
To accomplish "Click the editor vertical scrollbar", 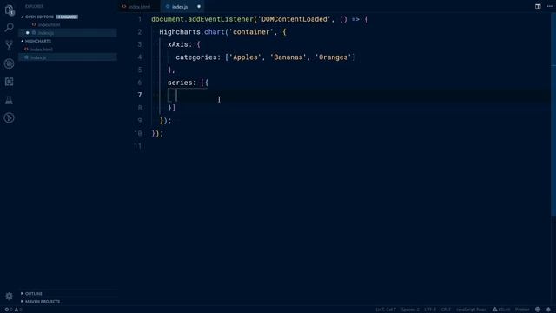I will [x=553, y=114].
